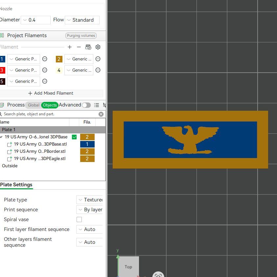Screen dimensions: 277x277
Task: Click filament 4 pale yellow swatch
Action: click(x=59, y=70)
